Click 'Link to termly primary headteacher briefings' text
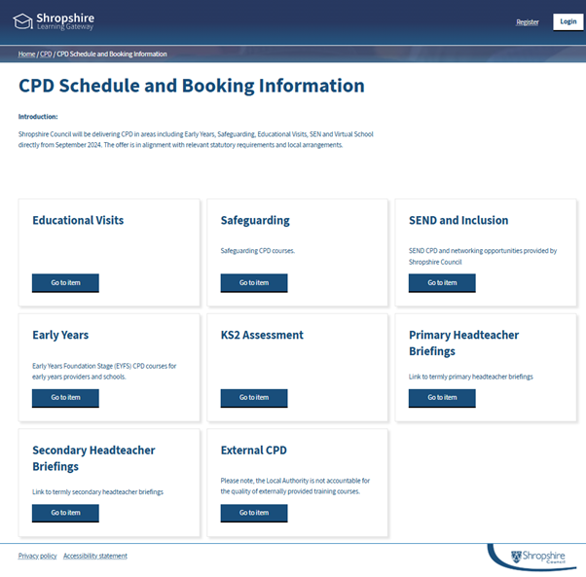Screen dimensions: 586x577 pyautogui.click(x=471, y=377)
